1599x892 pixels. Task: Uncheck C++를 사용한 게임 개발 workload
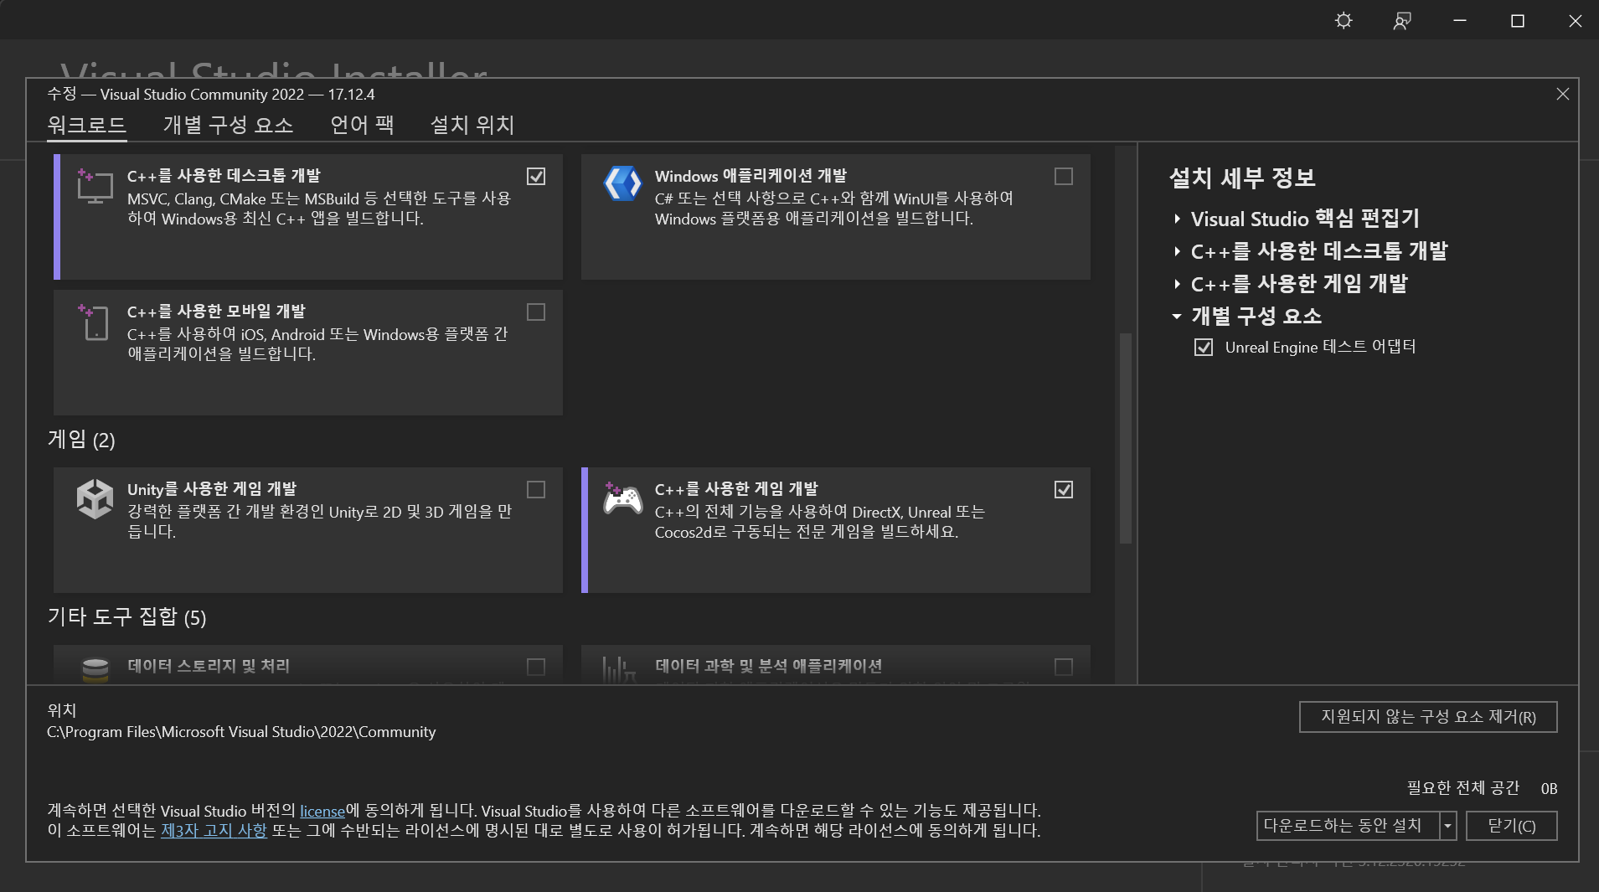pos(1064,489)
